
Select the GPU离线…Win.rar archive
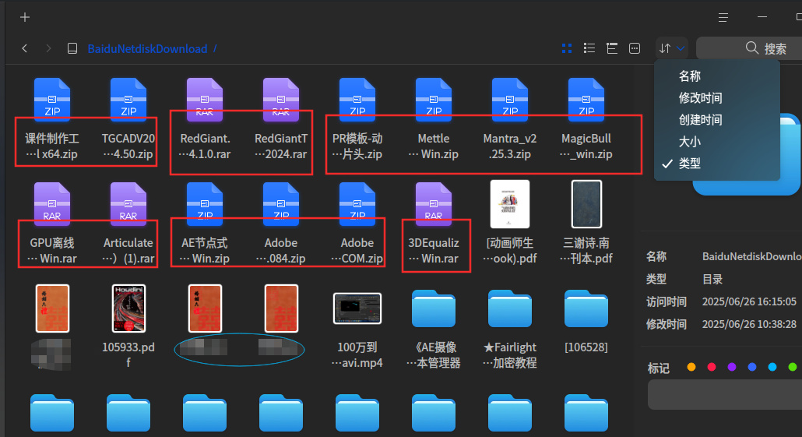pos(52,224)
